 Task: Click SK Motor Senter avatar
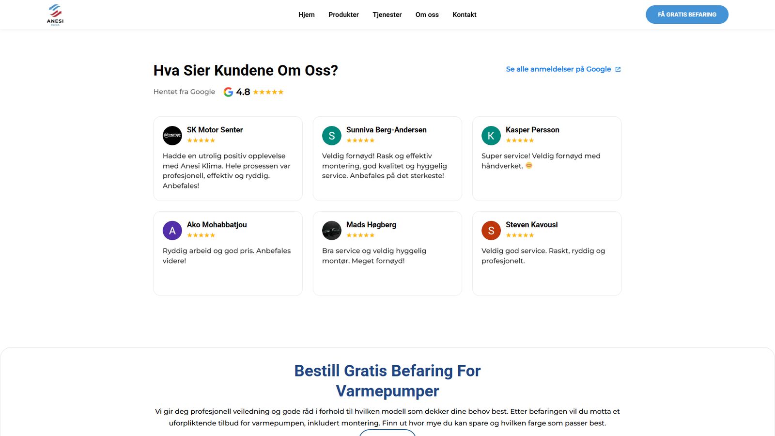click(x=172, y=136)
